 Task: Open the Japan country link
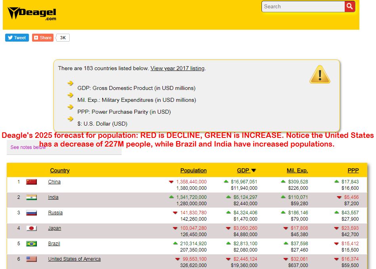click(54, 228)
